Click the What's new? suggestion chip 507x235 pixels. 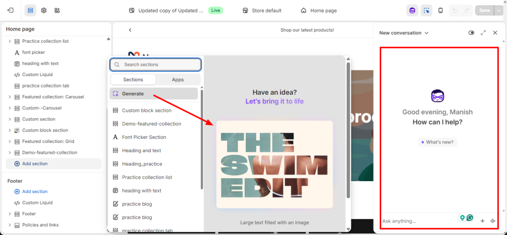point(438,142)
